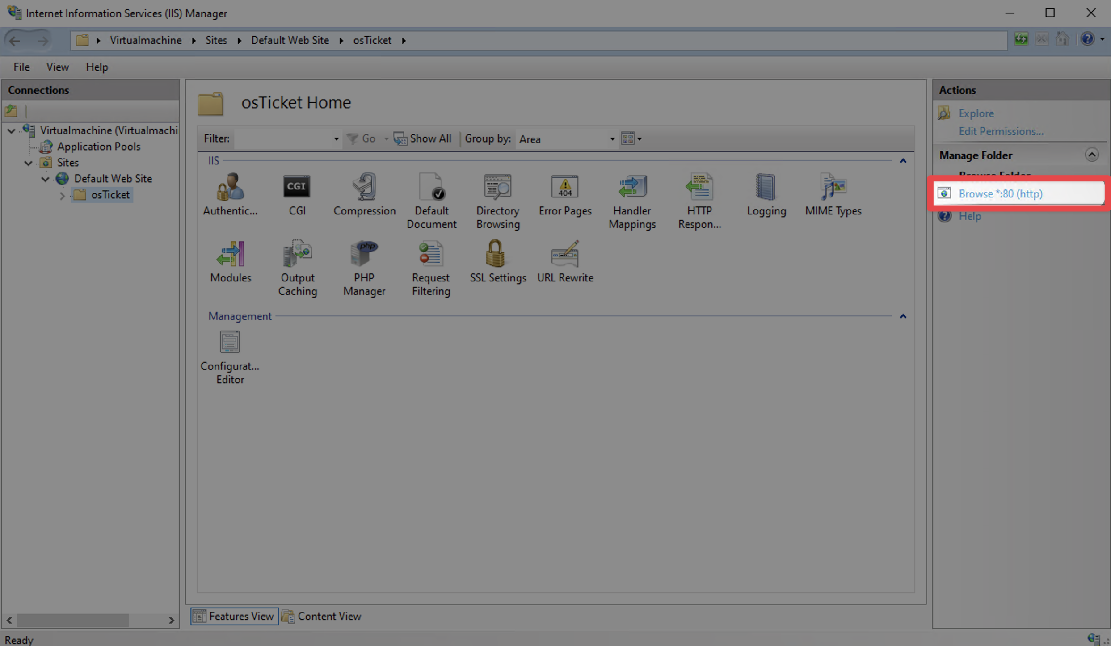Open the View menu

click(x=57, y=67)
